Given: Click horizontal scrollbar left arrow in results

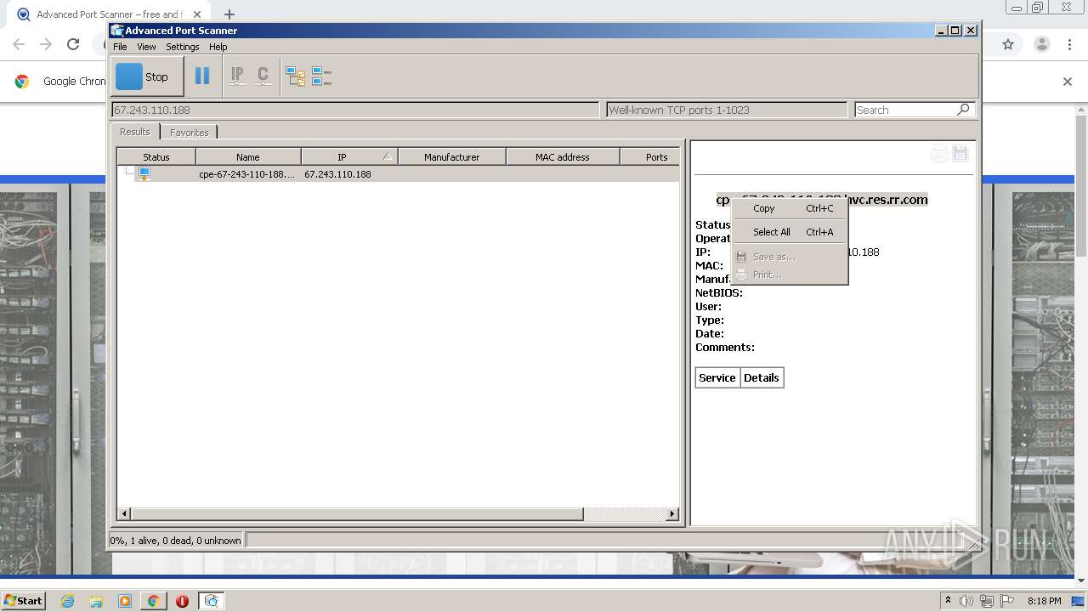Looking at the screenshot, I should coord(124,513).
